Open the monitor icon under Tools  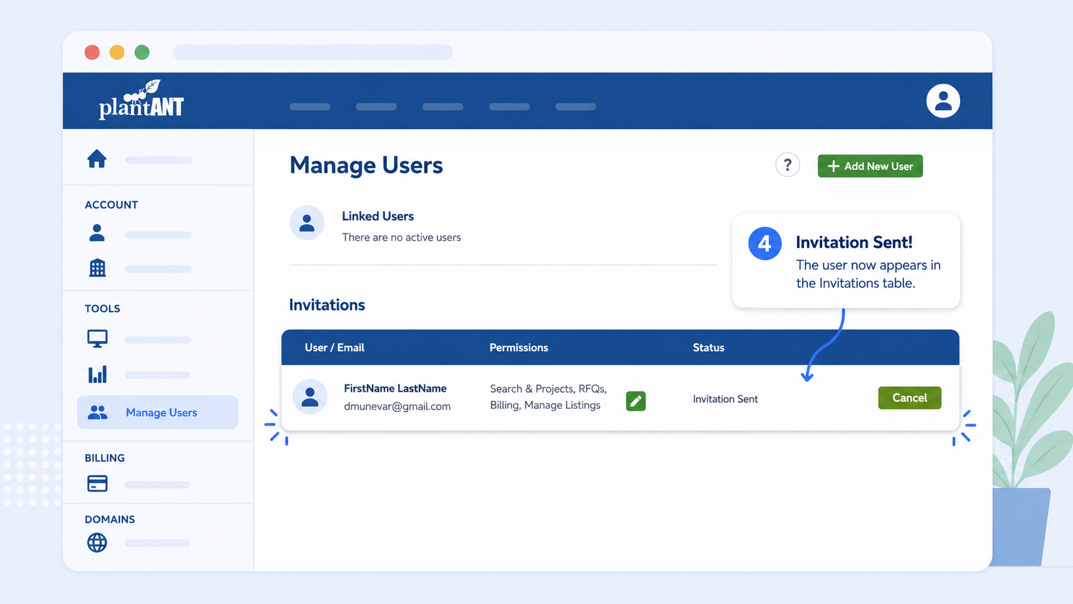pyautogui.click(x=98, y=338)
